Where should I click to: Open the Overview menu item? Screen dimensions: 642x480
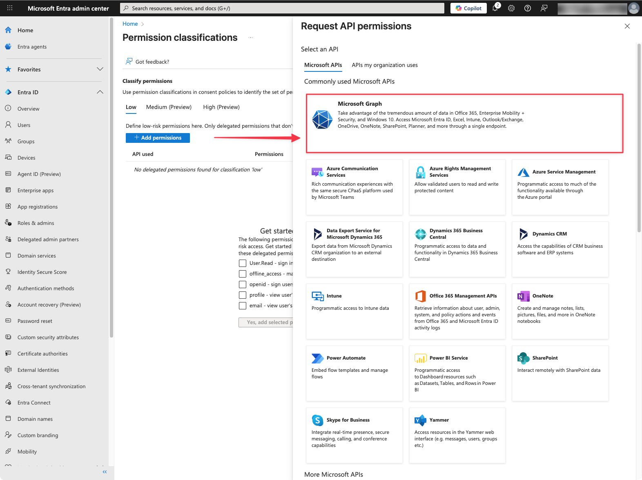click(55, 109)
